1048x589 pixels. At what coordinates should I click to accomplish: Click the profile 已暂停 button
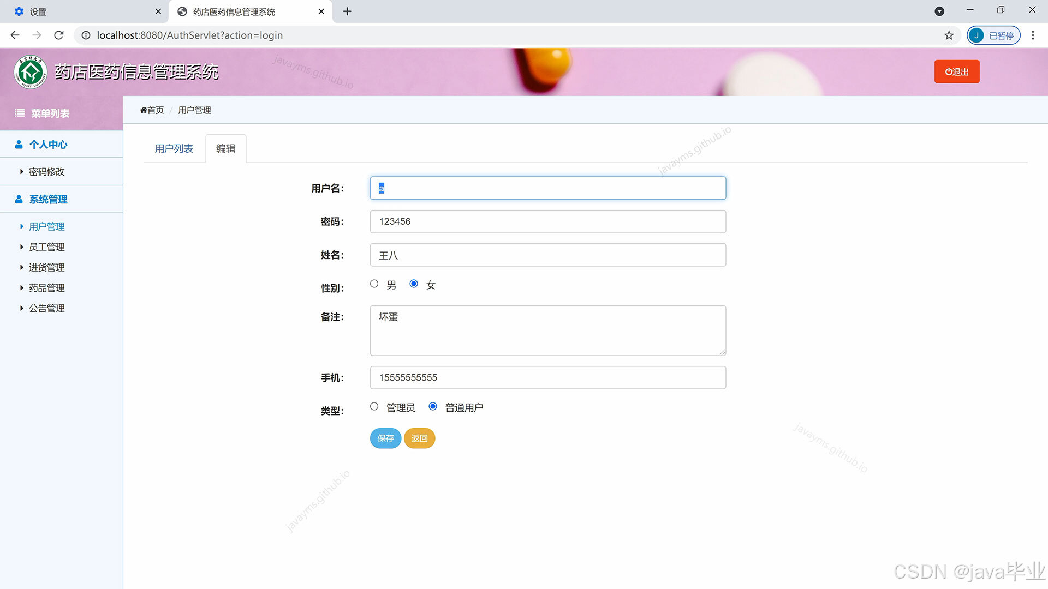(x=993, y=35)
